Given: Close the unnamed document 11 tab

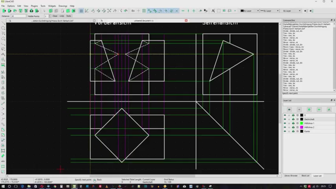Looking at the screenshot, I should click(x=186, y=20).
